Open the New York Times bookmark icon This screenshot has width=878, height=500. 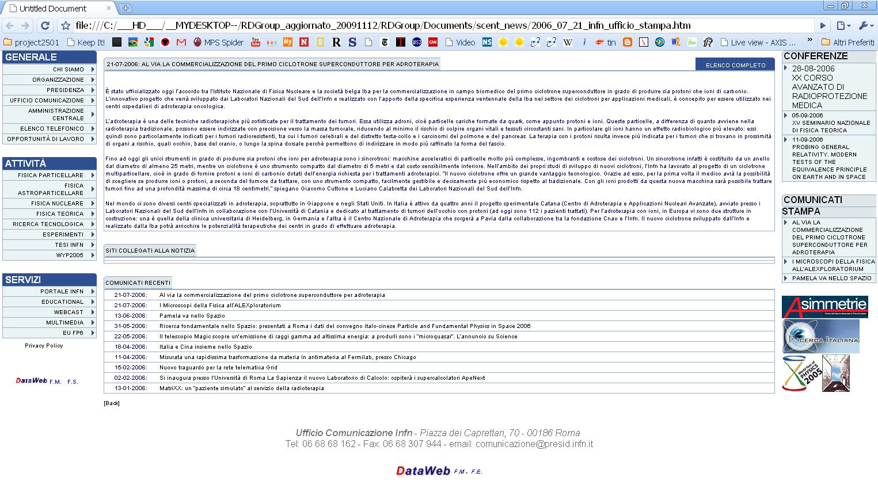pyautogui.click(x=385, y=42)
